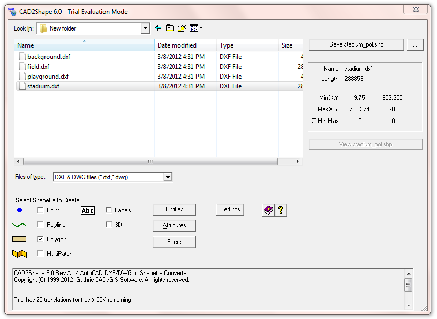Uncheck the Polygon shapefile checkbox
437x319 pixels.
tap(40, 239)
